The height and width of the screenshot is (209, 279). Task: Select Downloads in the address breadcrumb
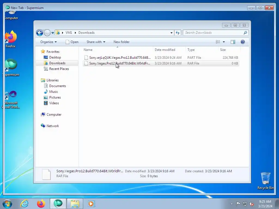pyautogui.click(x=86, y=33)
